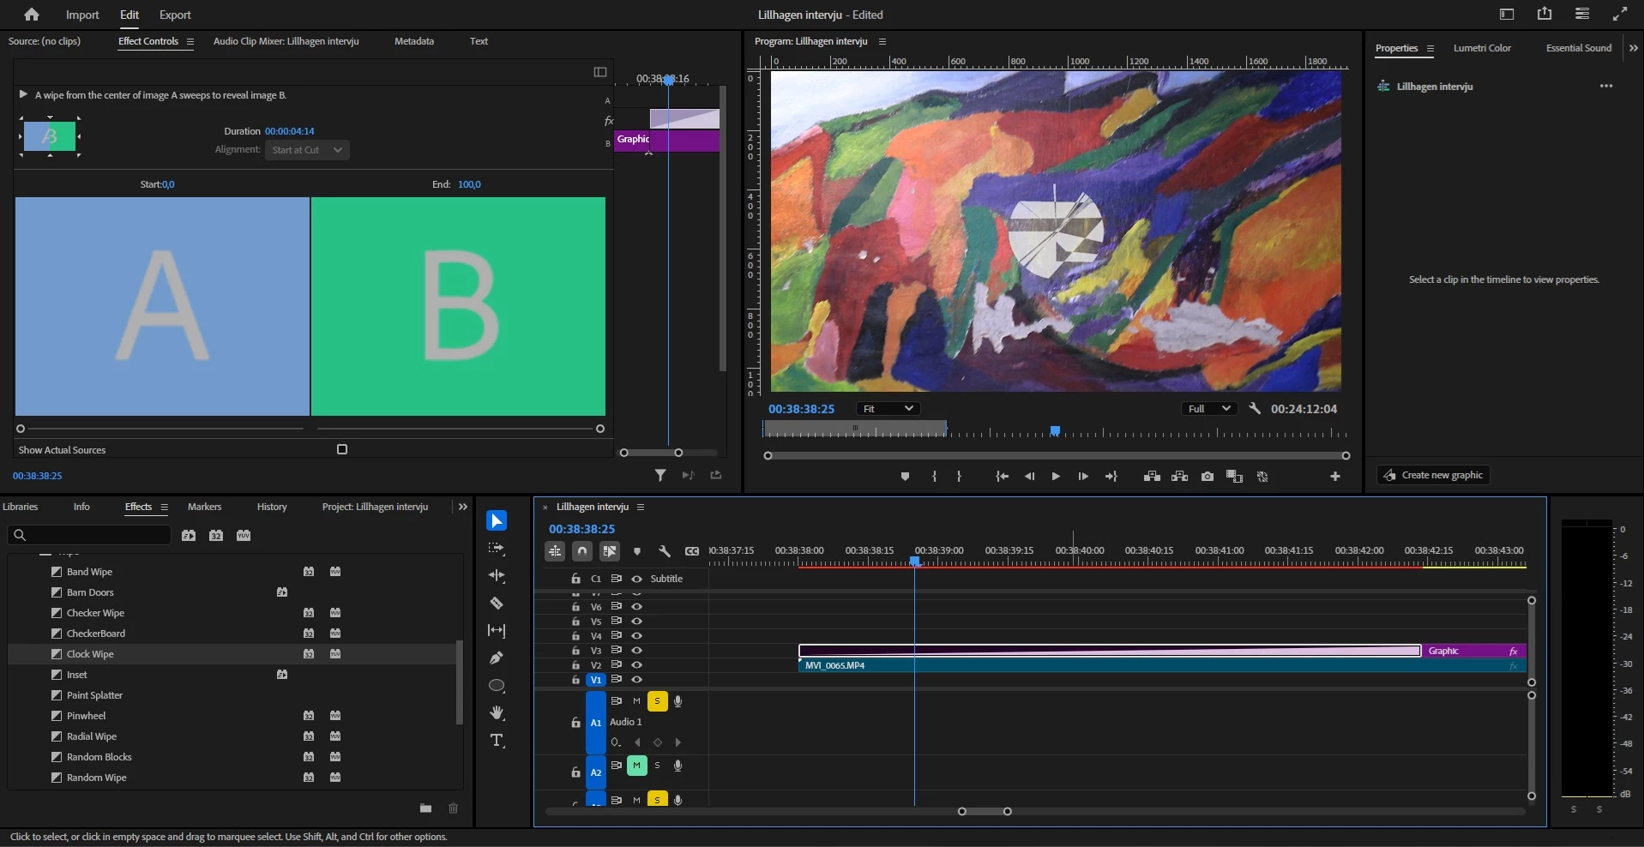1644x847 pixels.
Task: Select the Hand tool
Action: tap(497, 713)
